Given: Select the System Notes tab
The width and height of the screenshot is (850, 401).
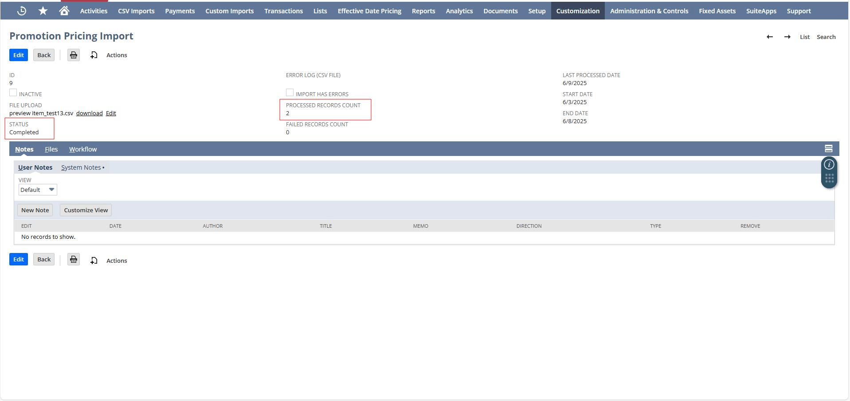Looking at the screenshot, I should click(x=83, y=167).
